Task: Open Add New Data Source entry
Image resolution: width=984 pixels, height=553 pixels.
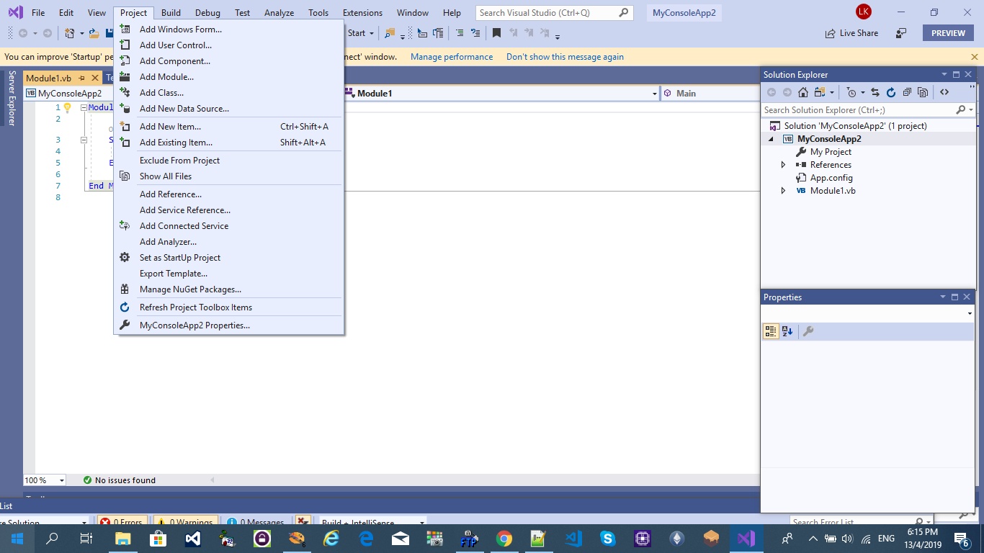Action: 229,109
